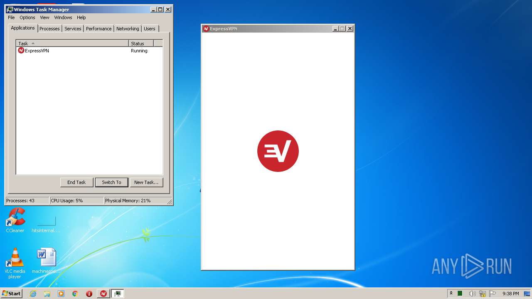Viewport: 532px width, 299px height.
Task: Open VLC media player desktop shortcut
Action: 15,263
